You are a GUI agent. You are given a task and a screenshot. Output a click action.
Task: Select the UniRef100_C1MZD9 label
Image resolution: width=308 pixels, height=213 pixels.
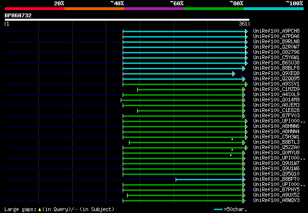(276, 89)
